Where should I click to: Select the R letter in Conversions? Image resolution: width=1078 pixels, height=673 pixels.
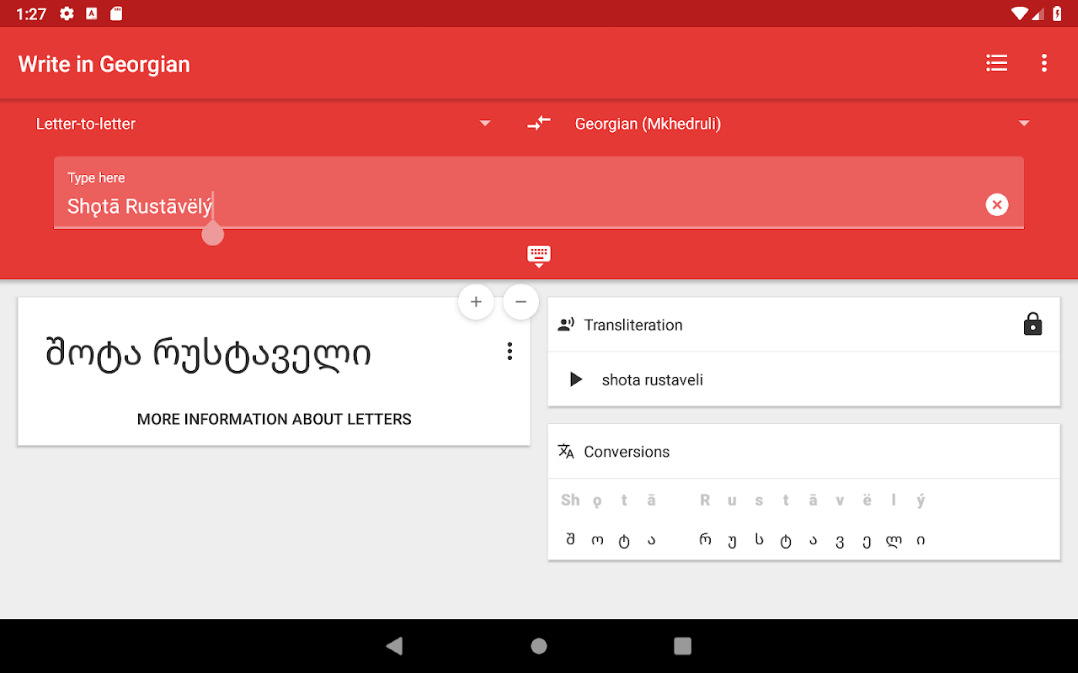pos(705,500)
